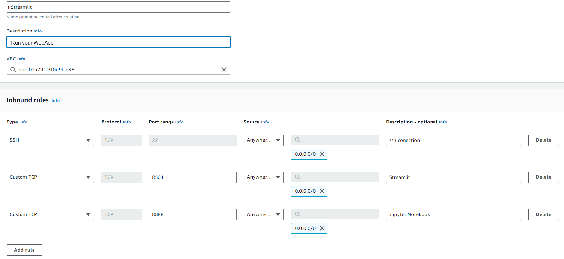Edit the Streamlit rule description field
The height and width of the screenshot is (259, 564).
pos(453,177)
